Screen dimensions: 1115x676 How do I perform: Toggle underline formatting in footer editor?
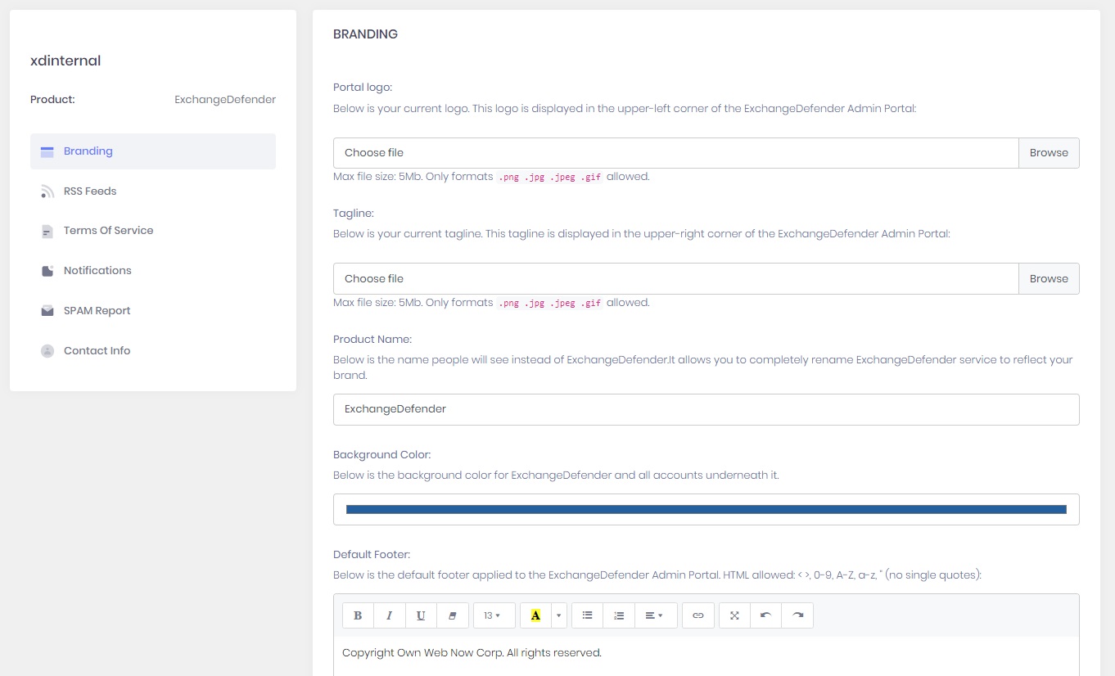pyautogui.click(x=421, y=615)
